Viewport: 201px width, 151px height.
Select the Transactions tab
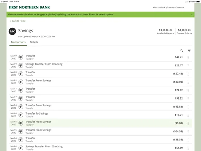(18, 42)
